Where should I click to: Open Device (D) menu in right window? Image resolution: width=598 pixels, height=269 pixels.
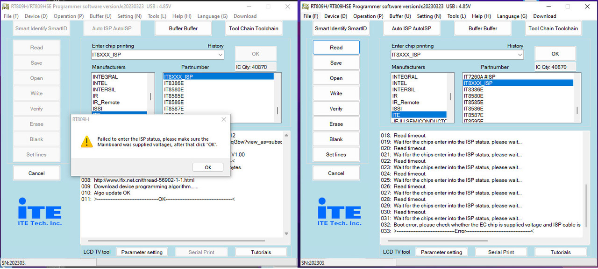coord(336,16)
